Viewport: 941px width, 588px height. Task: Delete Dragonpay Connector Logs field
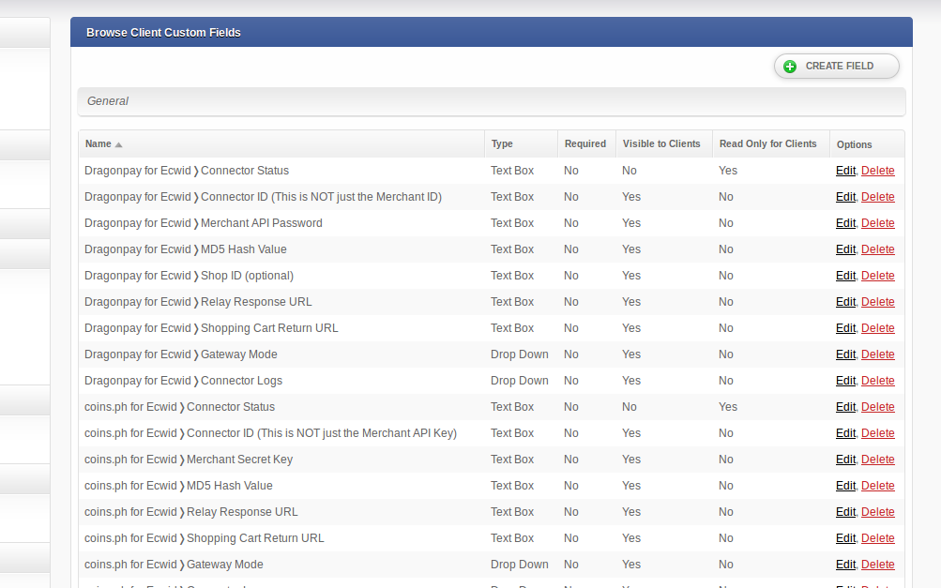click(x=877, y=381)
